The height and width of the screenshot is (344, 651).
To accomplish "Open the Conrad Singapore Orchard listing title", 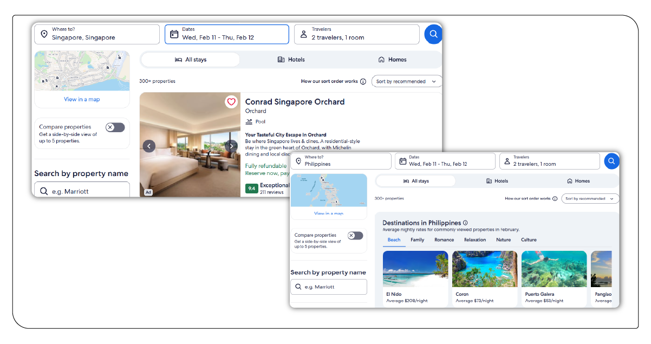I will point(295,102).
